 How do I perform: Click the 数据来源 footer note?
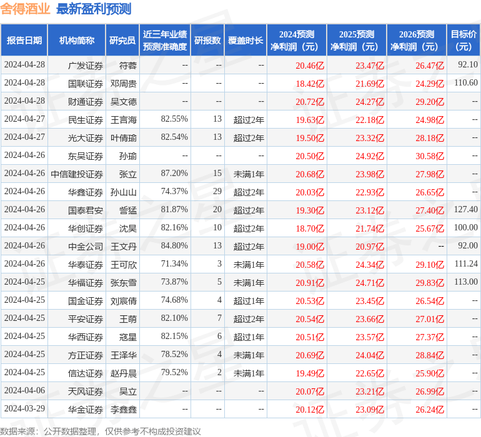pyautogui.click(x=101, y=431)
